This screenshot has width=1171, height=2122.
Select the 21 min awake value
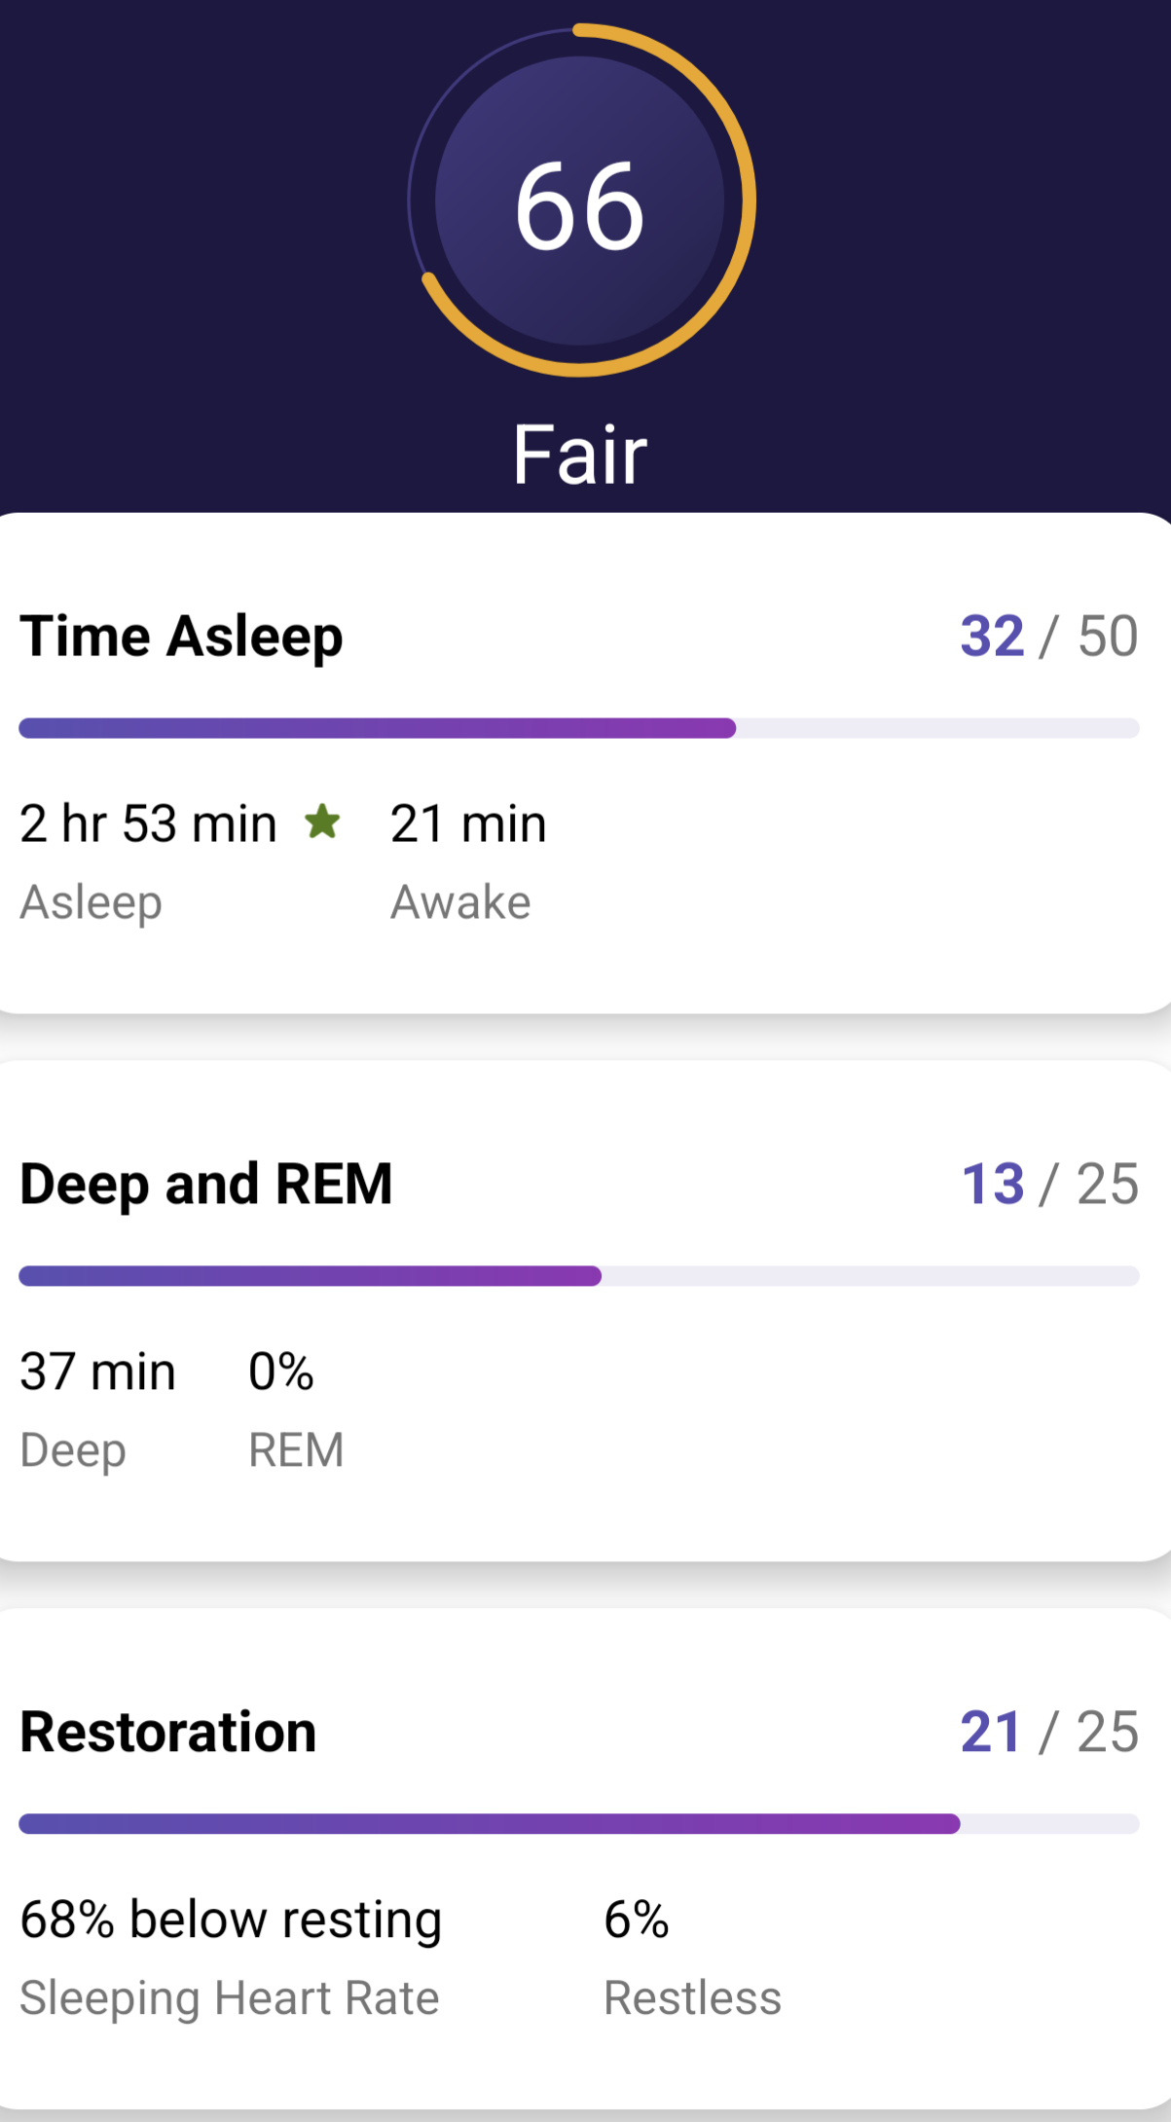tap(468, 823)
